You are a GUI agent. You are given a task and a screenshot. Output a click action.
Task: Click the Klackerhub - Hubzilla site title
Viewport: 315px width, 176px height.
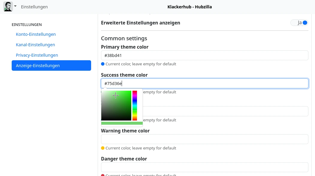(189, 7)
